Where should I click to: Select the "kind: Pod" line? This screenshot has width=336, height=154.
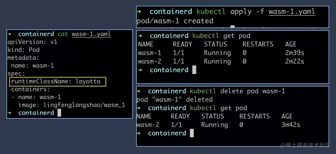[24, 50]
